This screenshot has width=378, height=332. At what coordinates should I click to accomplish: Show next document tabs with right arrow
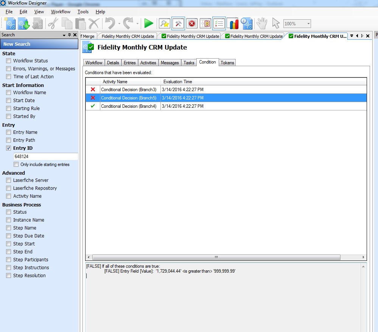(362, 36)
